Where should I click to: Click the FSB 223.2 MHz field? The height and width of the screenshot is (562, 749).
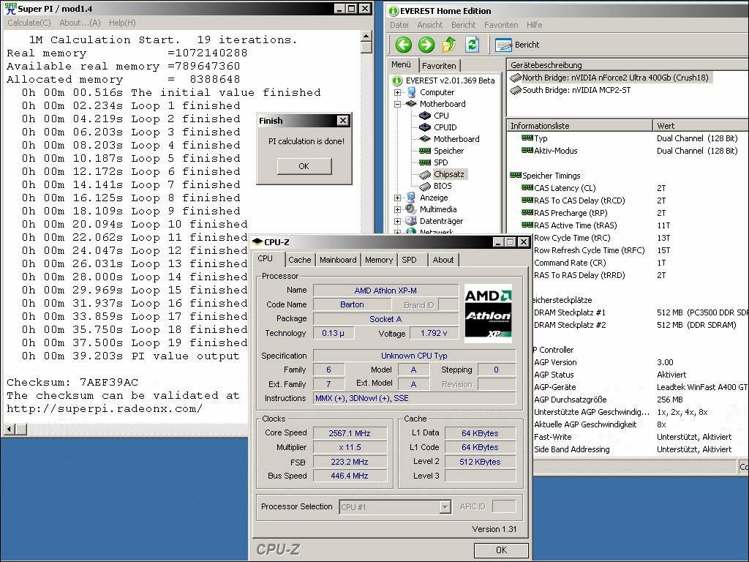pyautogui.click(x=350, y=462)
